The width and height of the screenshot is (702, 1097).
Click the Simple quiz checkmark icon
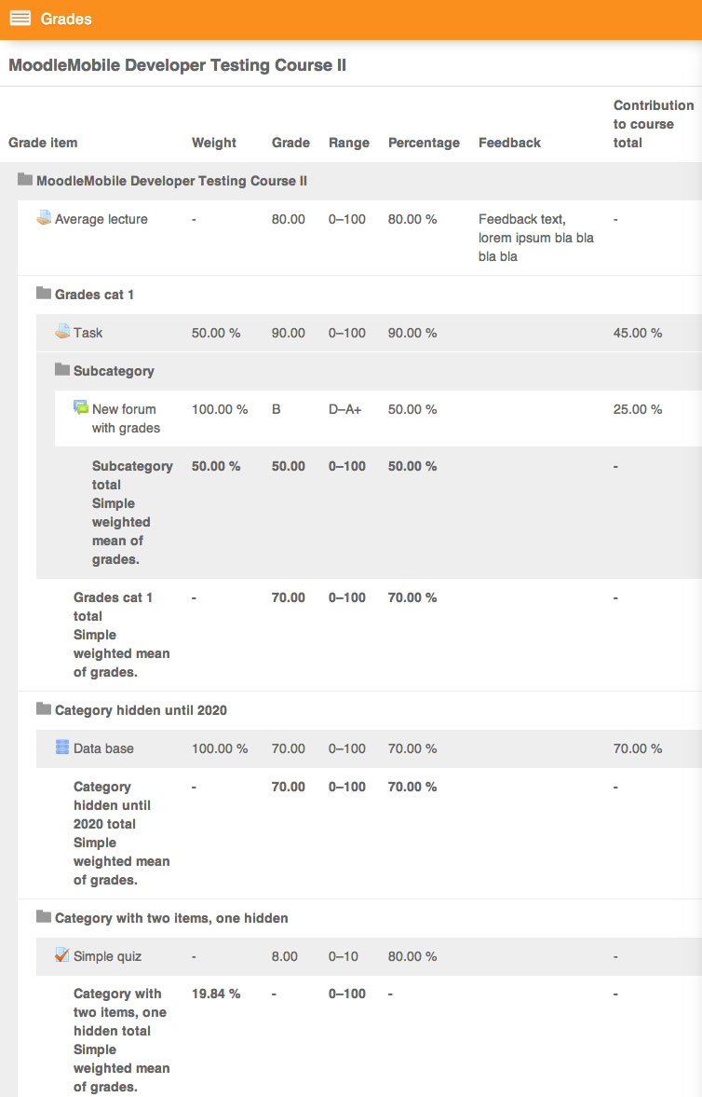click(62, 955)
